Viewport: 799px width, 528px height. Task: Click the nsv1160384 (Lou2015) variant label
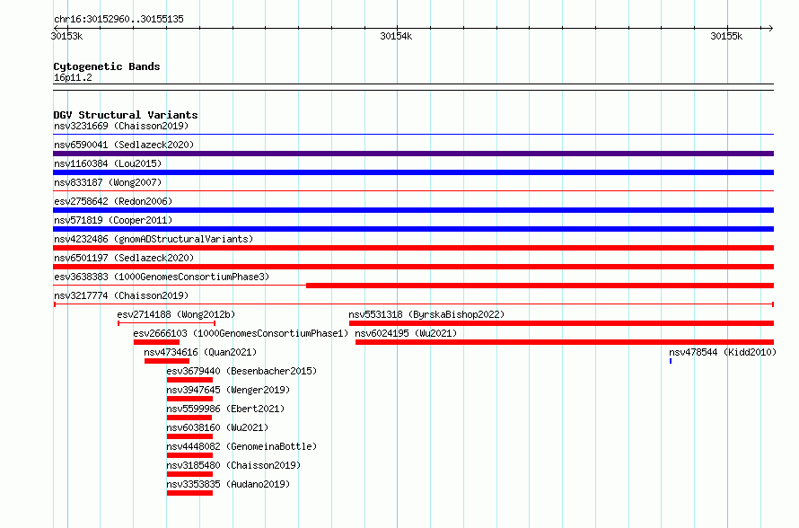pos(108,163)
